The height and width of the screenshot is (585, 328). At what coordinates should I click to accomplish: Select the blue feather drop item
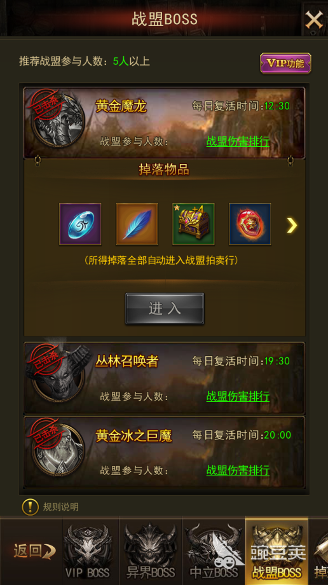click(137, 224)
